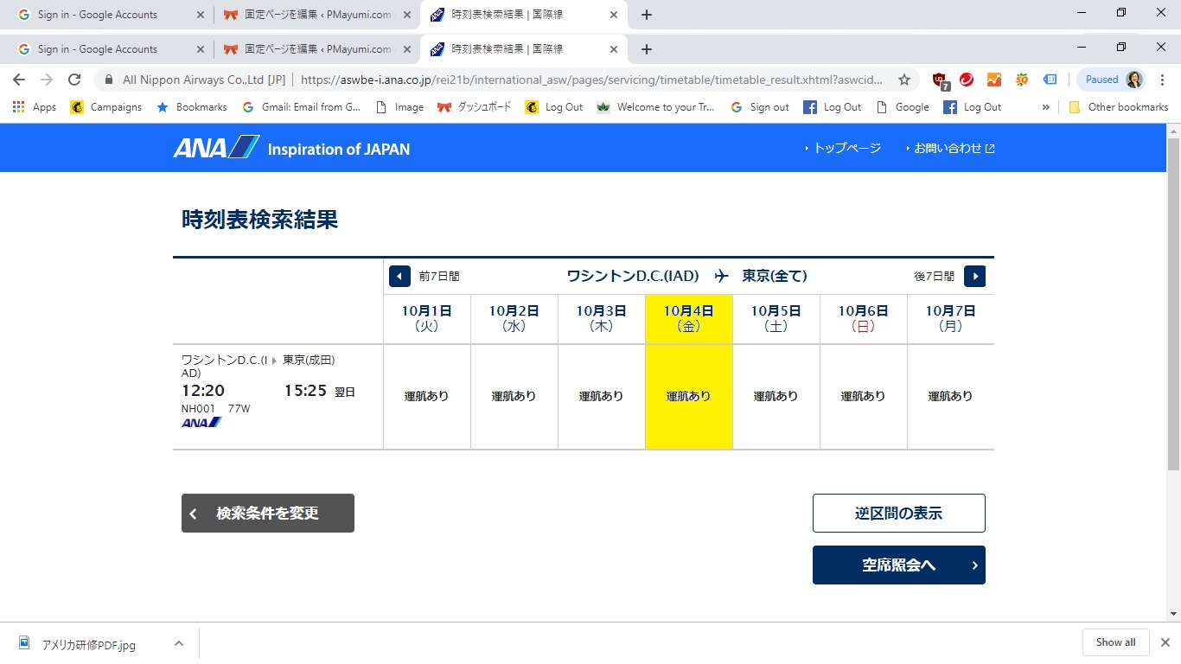The width and height of the screenshot is (1181, 664).
Task: Select the 10月7日(月) date column
Action: coord(951,318)
